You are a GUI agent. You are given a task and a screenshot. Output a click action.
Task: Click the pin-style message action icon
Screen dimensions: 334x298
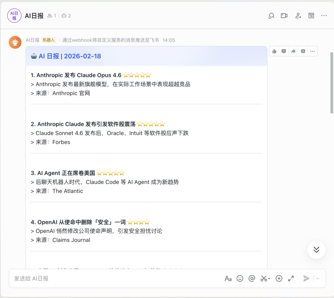click(x=303, y=51)
